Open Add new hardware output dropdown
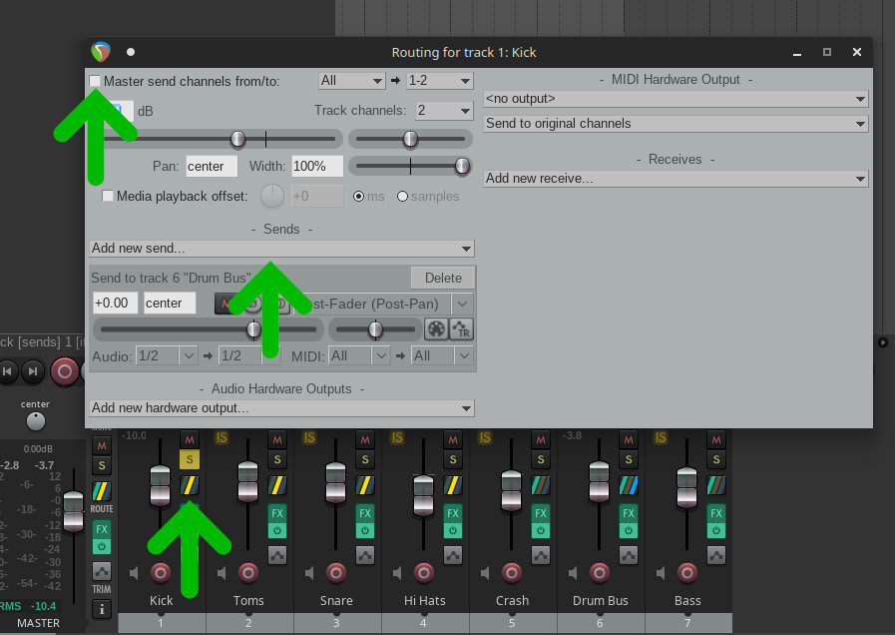 (281, 408)
